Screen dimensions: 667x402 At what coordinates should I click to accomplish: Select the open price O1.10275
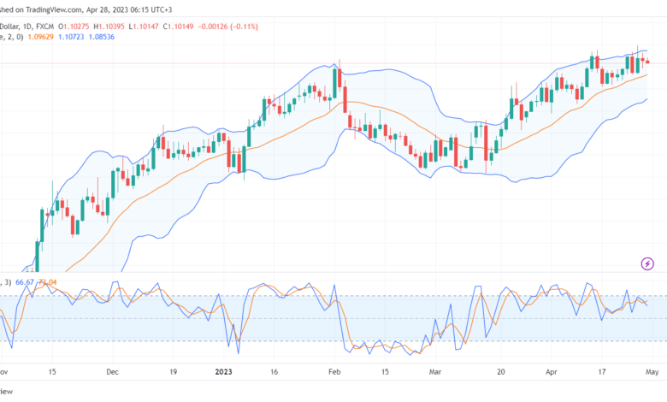pos(74,27)
